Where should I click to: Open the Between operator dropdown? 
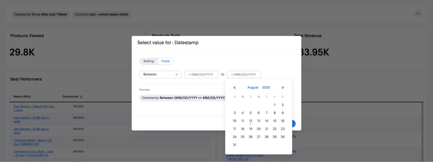tap(160, 75)
